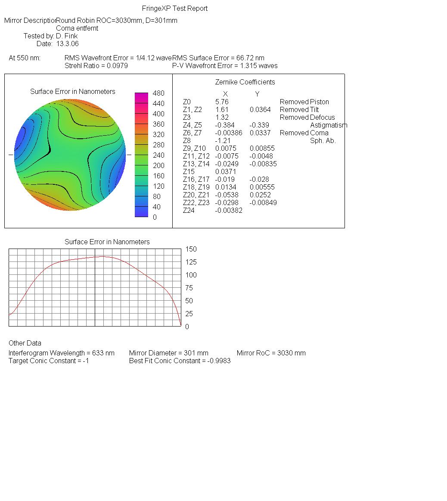Click the '75' axis label on profile plot

tap(189, 288)
